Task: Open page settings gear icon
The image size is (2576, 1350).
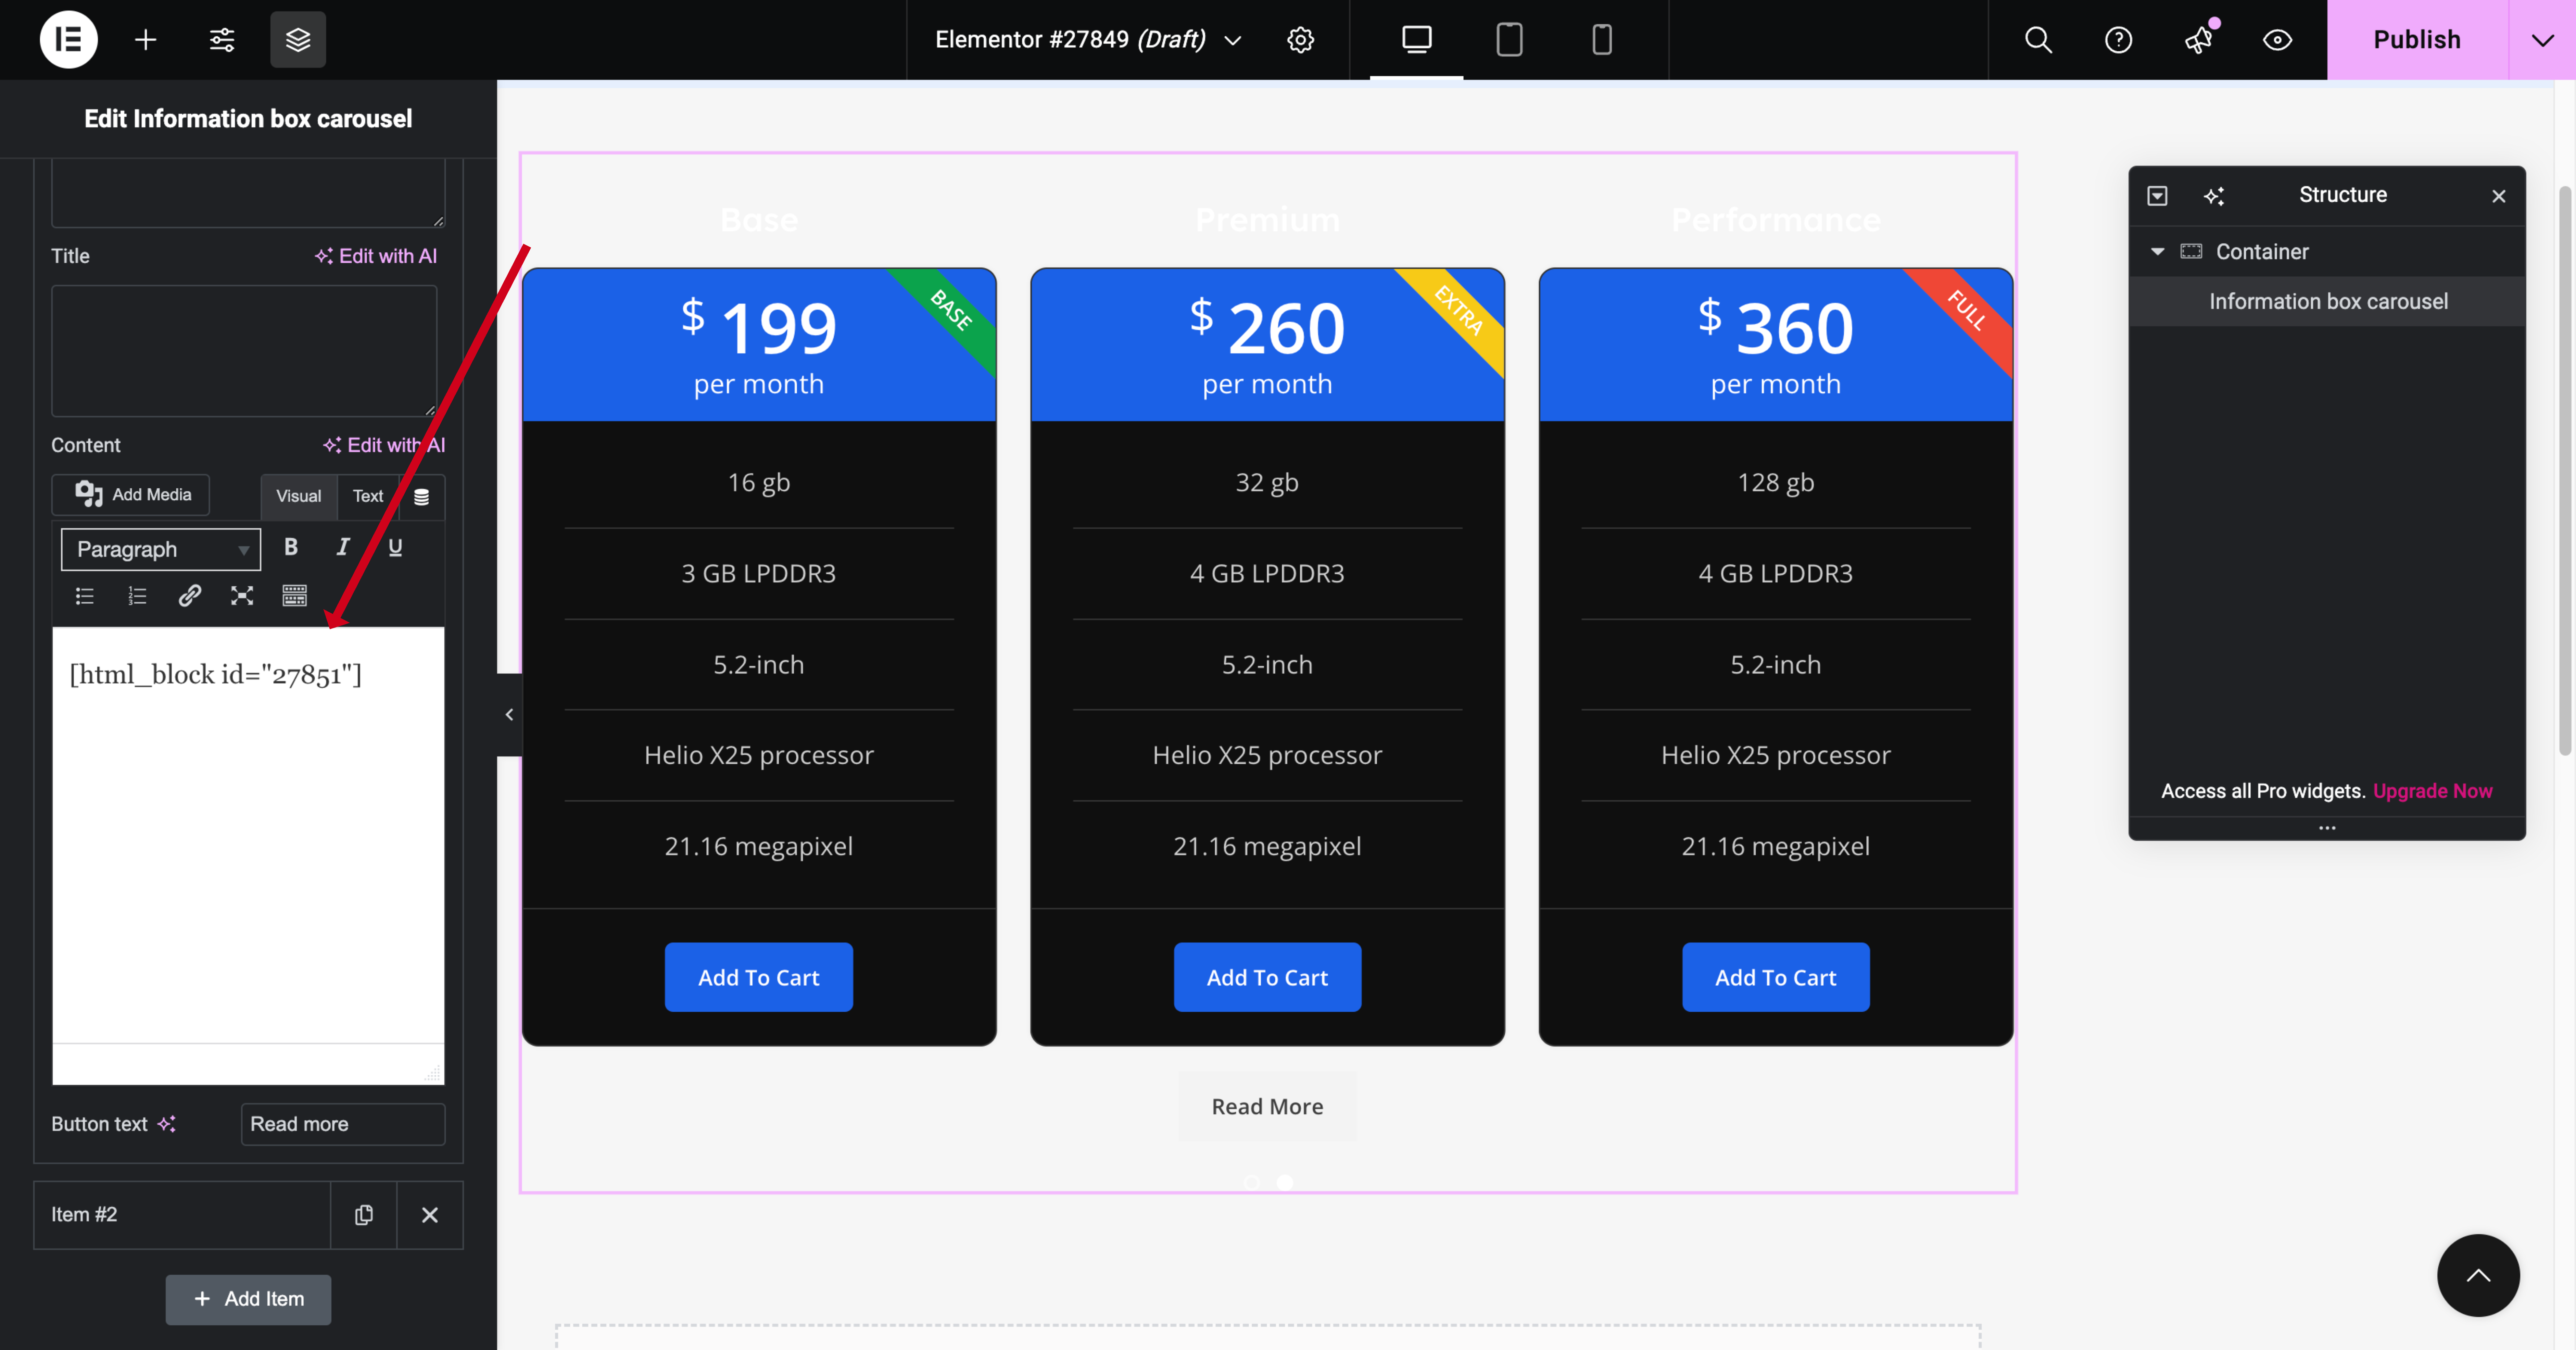Action: click(1300, 40)
